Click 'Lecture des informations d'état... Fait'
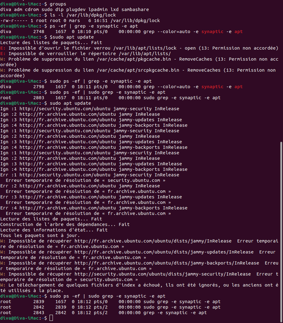Image resolution: width=283 pixels, height=323 pixels. [54, 230]
